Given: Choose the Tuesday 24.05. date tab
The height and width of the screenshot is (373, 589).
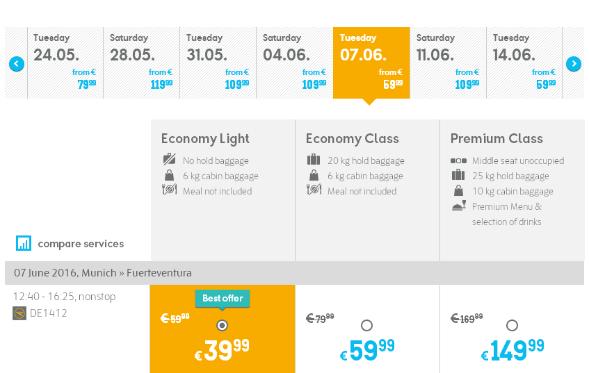Looking at the screenshot, I should click(x=65, y=63).
